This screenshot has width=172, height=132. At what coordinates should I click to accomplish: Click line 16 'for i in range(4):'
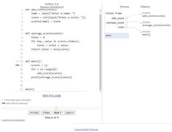[x=44, y=69]
